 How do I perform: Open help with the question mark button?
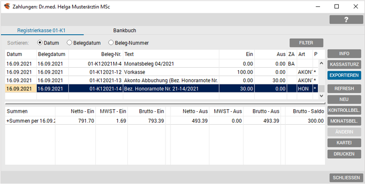click(x=346, y=20)
